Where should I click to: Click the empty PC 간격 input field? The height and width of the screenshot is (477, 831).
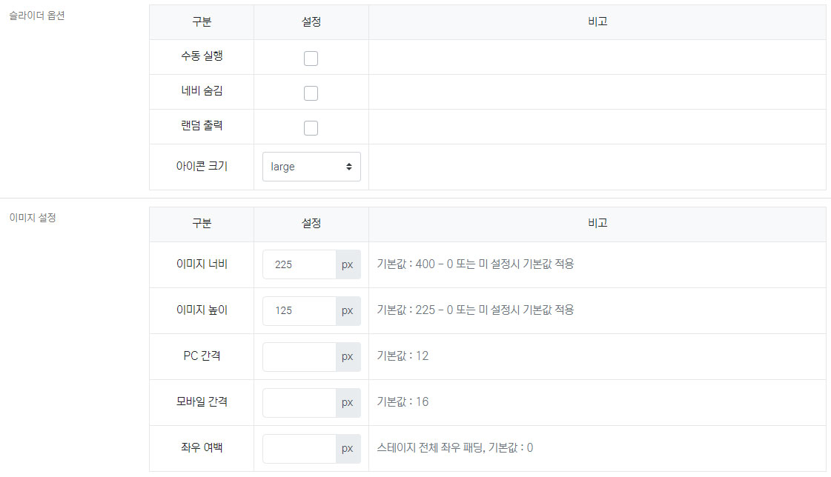pos(299,356)
